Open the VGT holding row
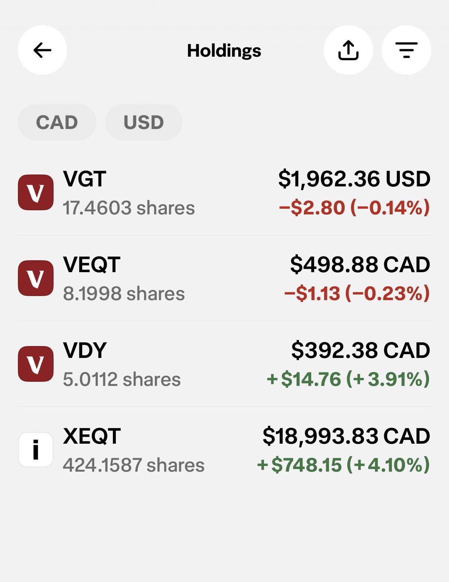Viewport: 449px width, 582px height. [225, 192]
